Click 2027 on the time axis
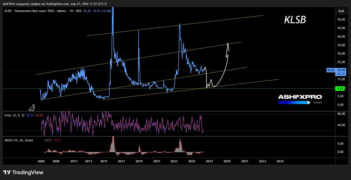Viewport: 351px width, 180px height. (209, 161)
